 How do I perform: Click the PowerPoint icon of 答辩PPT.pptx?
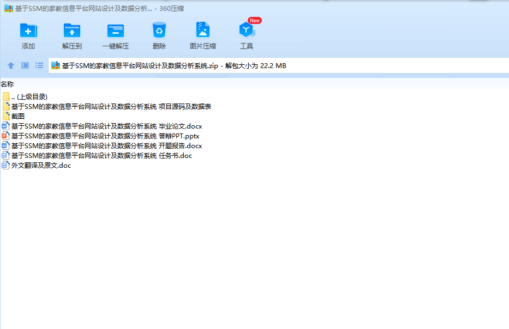click(x=5, y=136)
